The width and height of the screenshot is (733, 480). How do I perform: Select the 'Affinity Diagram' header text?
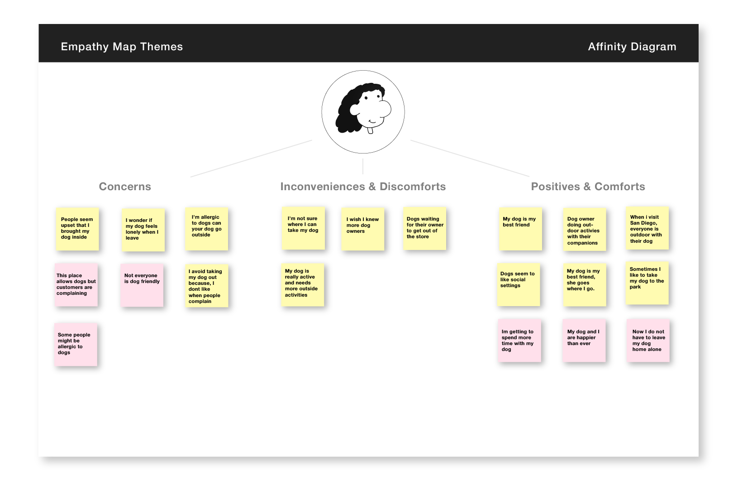pyautogui.click(x=632, y=47)
